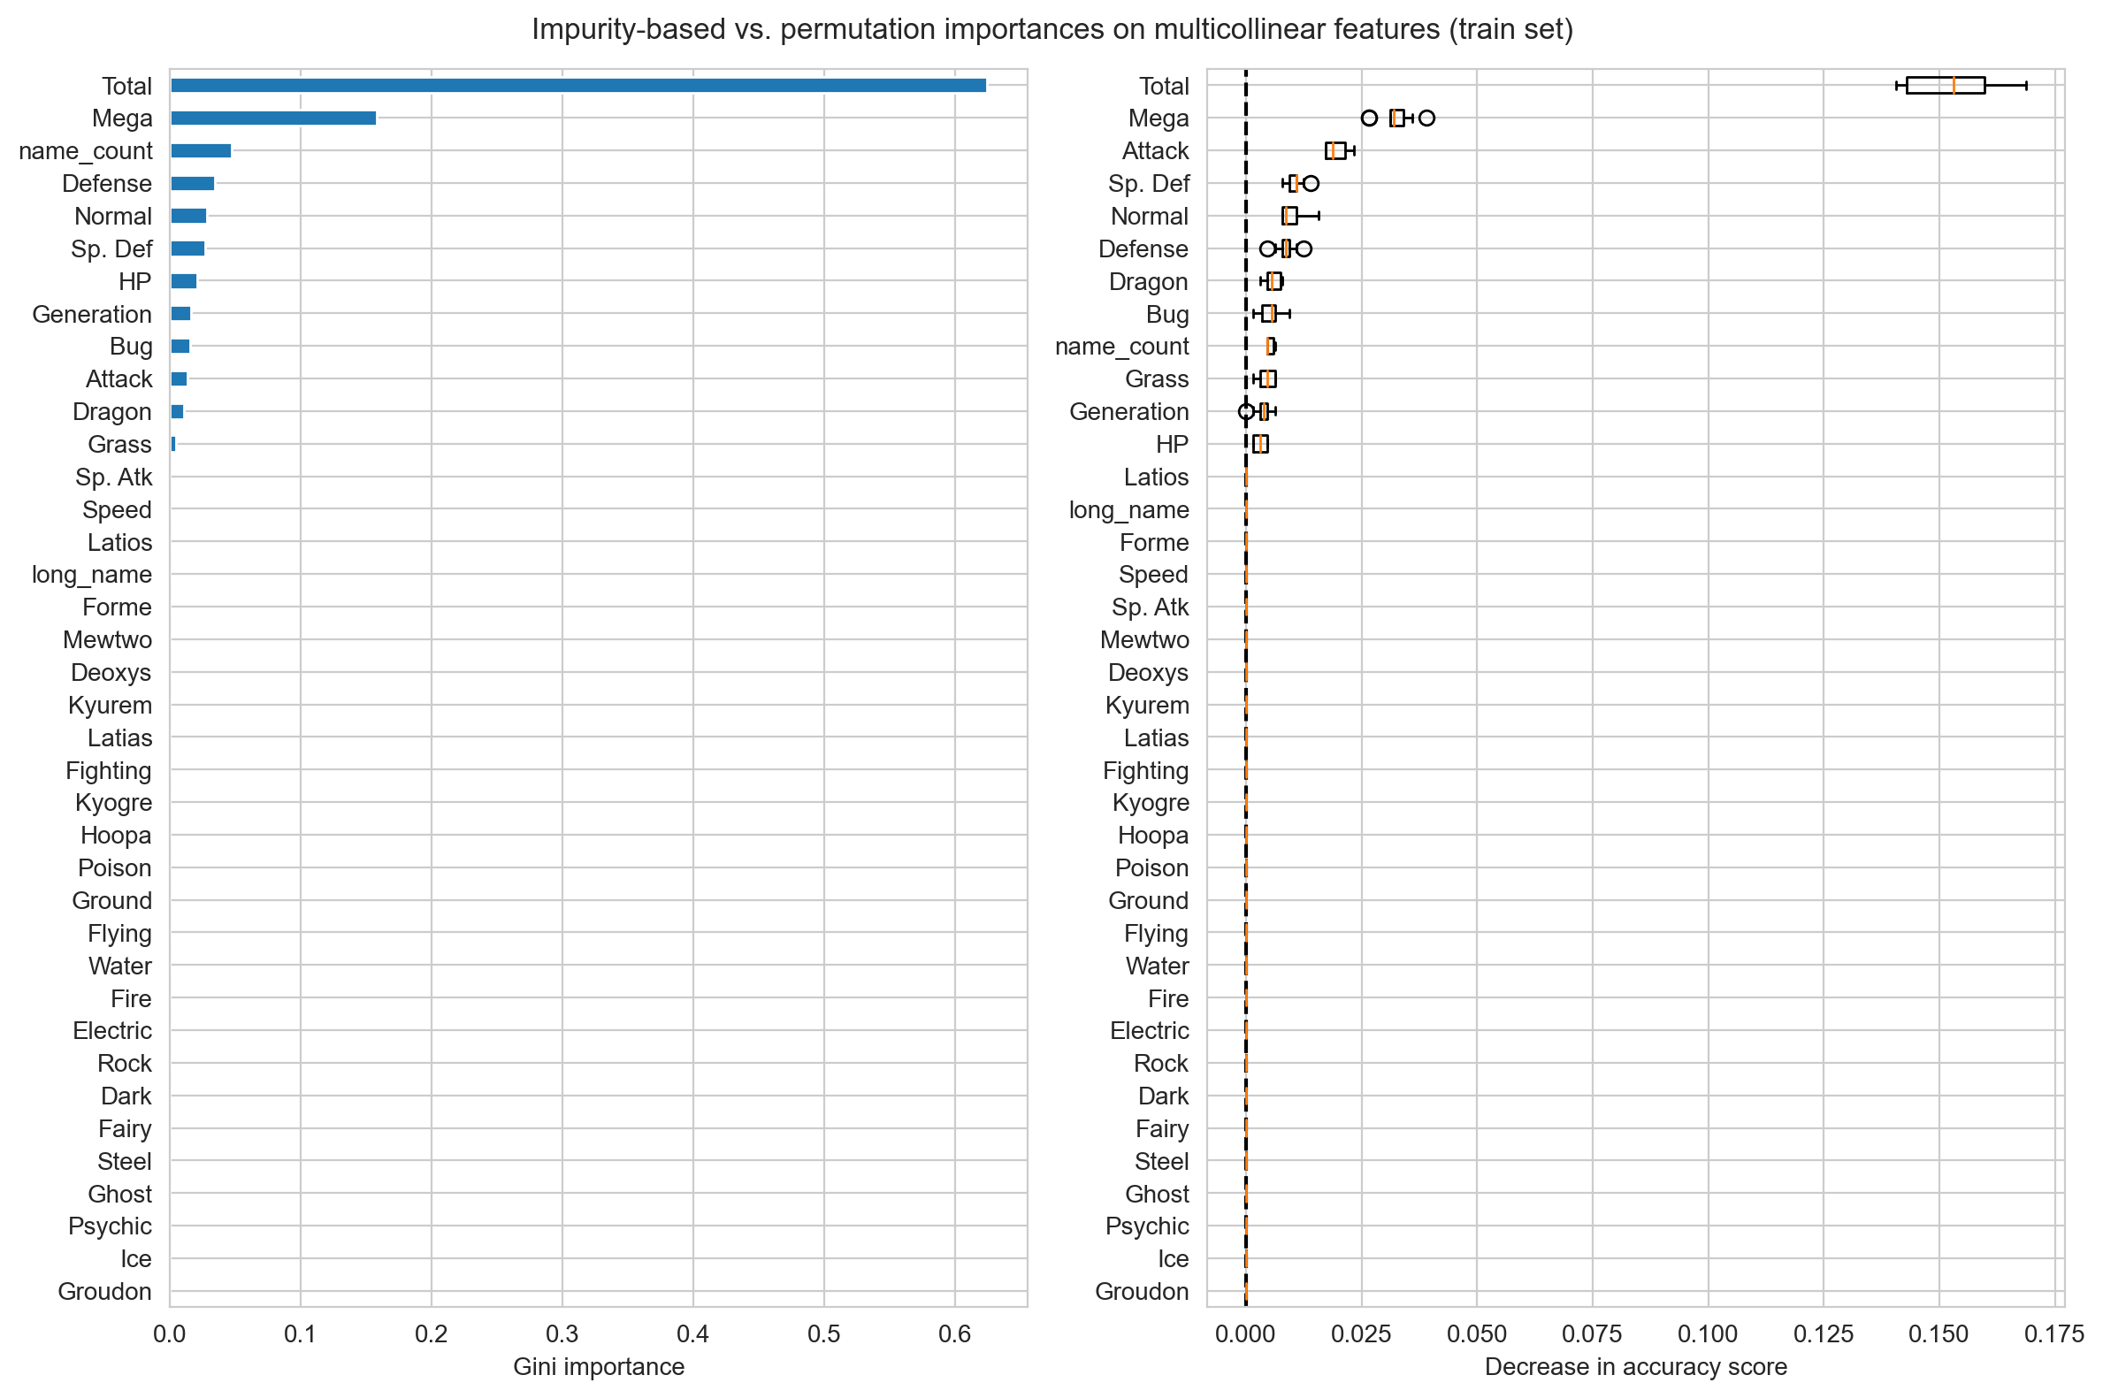
Task: Click the Total bar in Gini chart
Action: pos(577,86)
